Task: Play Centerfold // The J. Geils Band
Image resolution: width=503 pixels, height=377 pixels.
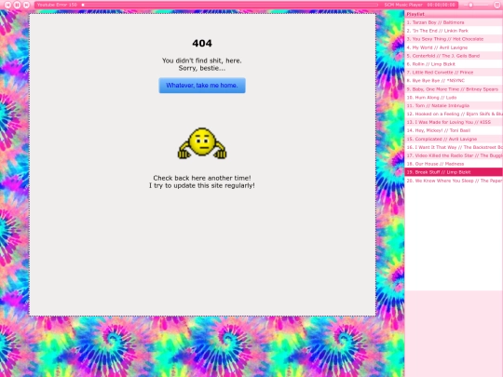Action: 454,56
